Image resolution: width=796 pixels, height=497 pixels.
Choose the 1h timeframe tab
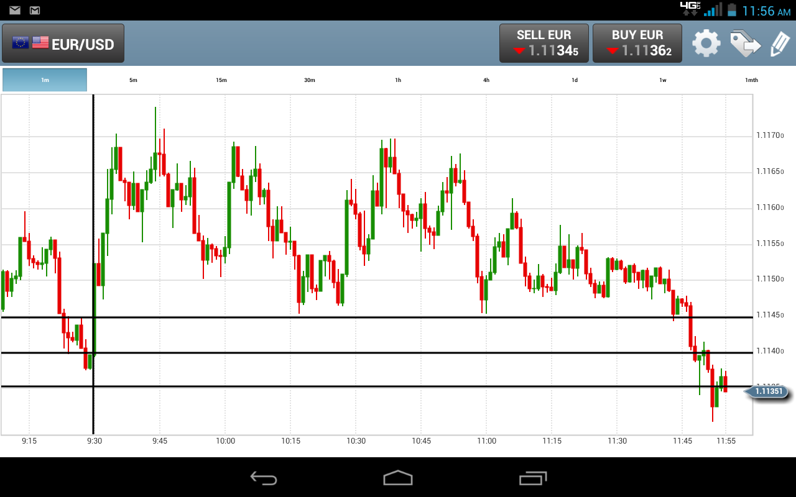click(398, 80)
